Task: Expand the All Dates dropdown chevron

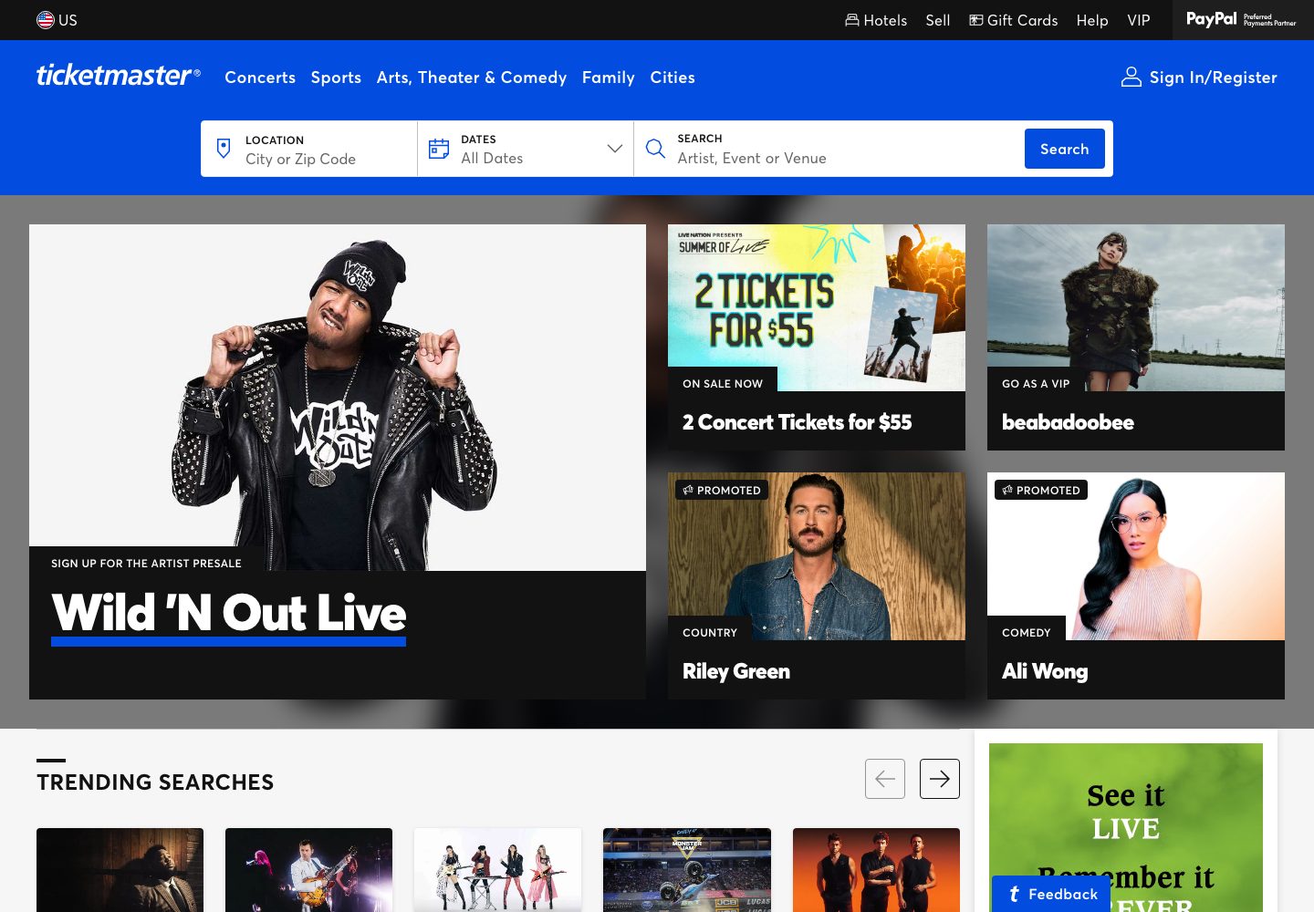Action: [615, 149]
